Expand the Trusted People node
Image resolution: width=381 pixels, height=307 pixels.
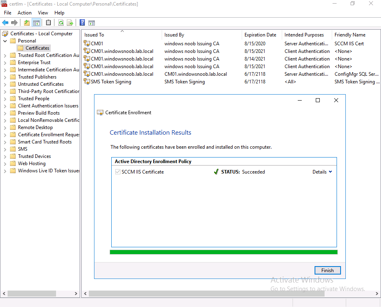pyautogui.click(x=5, y=99)
